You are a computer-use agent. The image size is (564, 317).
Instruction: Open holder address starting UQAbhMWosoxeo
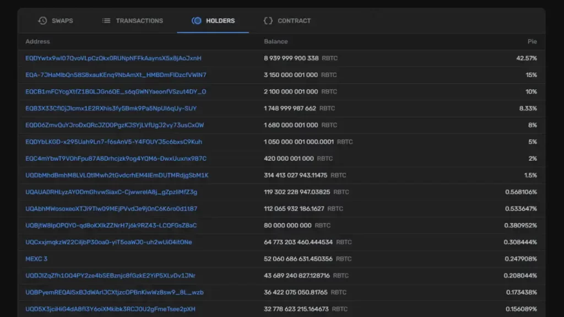(x=111, y=209)
